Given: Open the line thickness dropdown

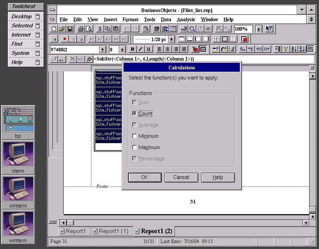Looking at the screenshot, I should (x=171, y=39).
